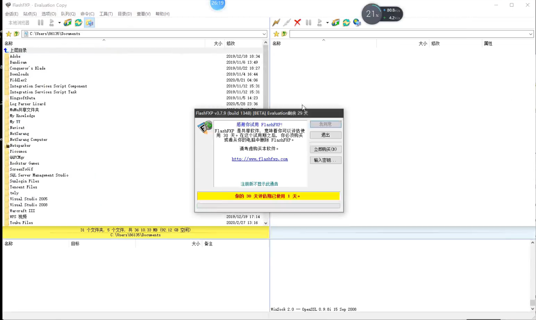This screenshot has height=320, width=536.
Task: Click the FlashFXP app icon in the title bar
Action: click(x=8, y=5)
